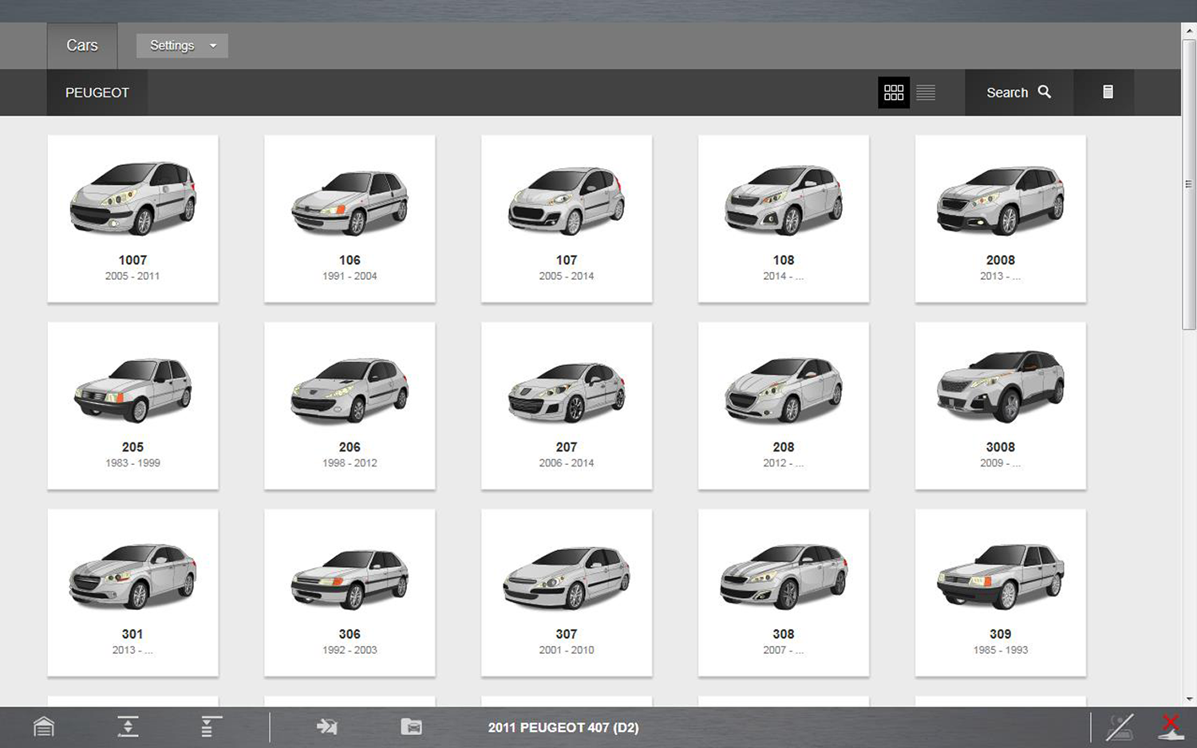Viewport: 1197px width, 748px height.
Task: Pick the Peugeot 308 model card
Action: pyautogui.click(x=783, y=592)
